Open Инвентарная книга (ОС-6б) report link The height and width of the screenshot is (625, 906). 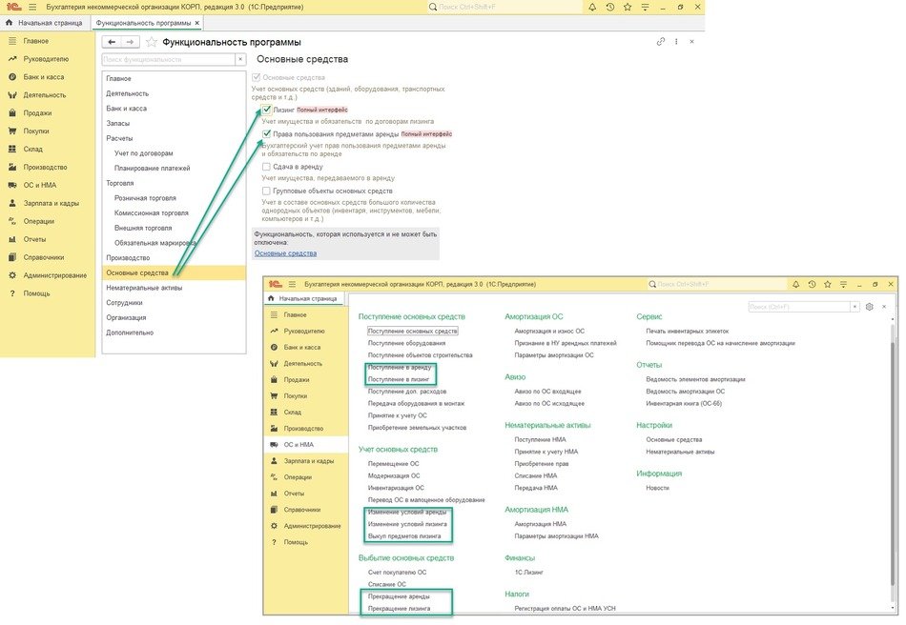click(x=684, y=403)
